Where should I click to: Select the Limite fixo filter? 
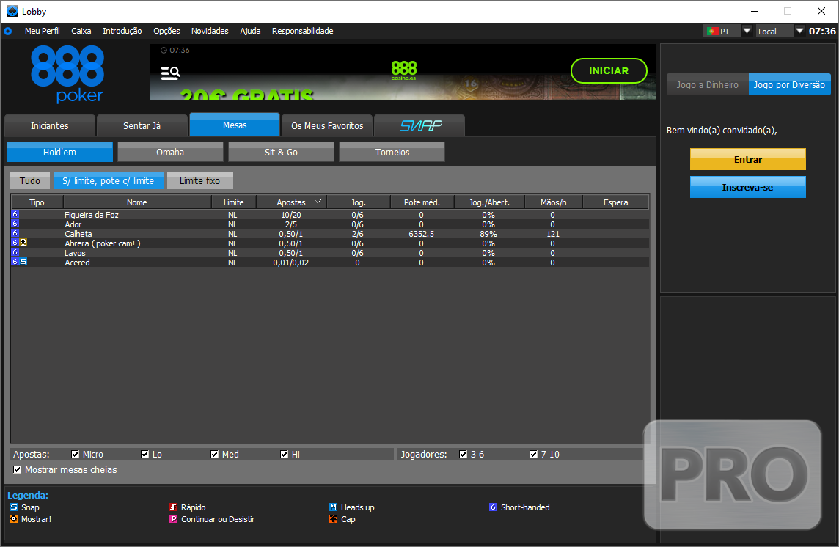pyautogui.click(x=199, y=181)
